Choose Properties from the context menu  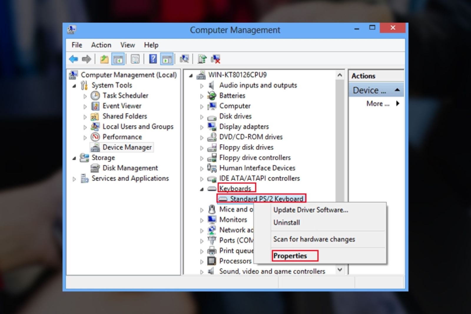tap(290, 256)
